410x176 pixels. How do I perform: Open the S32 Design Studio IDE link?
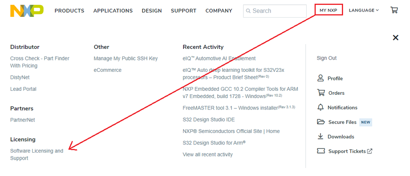click(208, 120)
